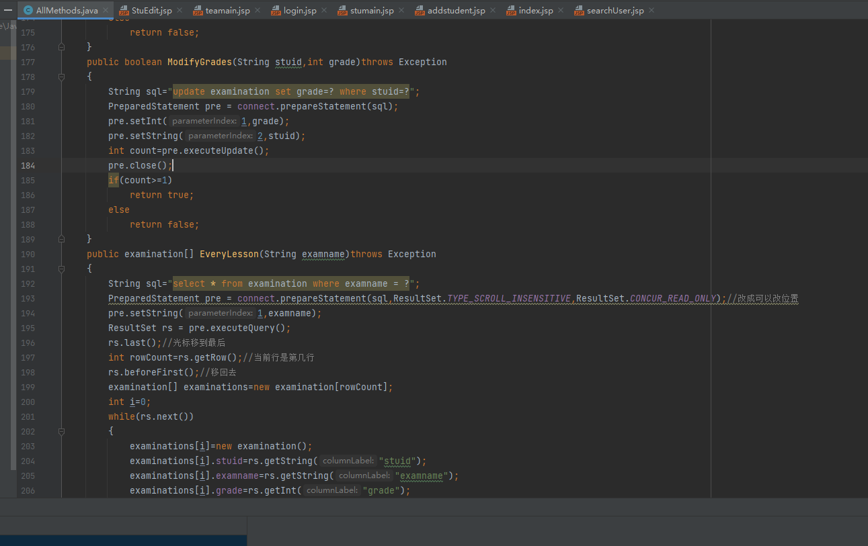Viewport: 868px width, 546px height.
Task: Click the JSP file icon on teamain.jsp tab
Action: [x=198, y=11]
